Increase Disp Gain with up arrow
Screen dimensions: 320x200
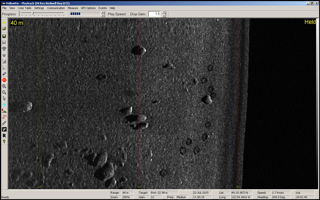click(x=164, y=12)
